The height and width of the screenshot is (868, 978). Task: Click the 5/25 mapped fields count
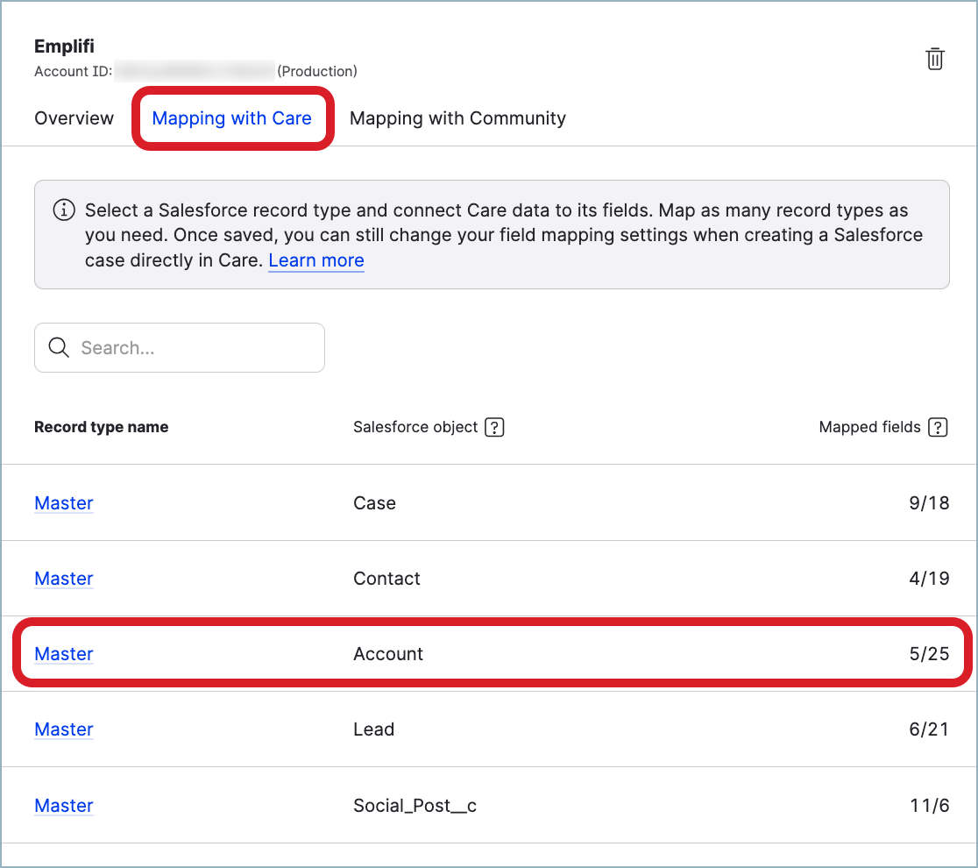click(931, 653)
